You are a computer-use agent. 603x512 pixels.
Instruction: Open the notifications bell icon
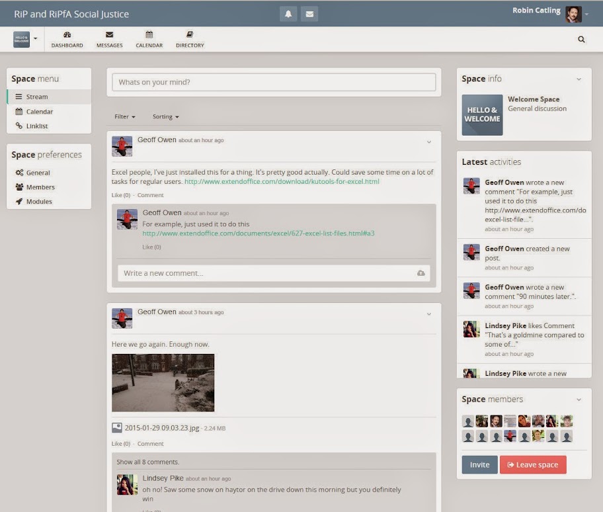point(288,15)
